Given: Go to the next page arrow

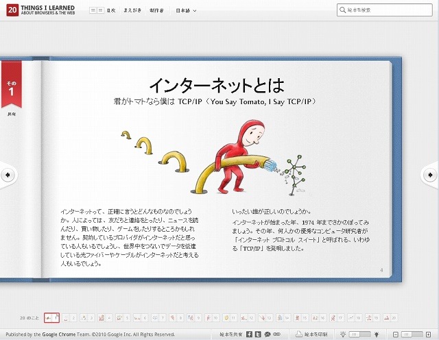Looking at the screenshot, I should [x=430, y=175].
